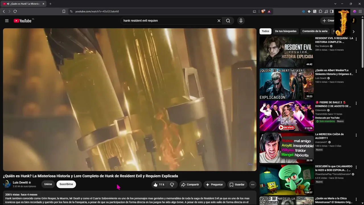The width and height of the screenshot is (364, 205).
Task: Open the YouTube guide hamburger menu
Action: point(7,21)
